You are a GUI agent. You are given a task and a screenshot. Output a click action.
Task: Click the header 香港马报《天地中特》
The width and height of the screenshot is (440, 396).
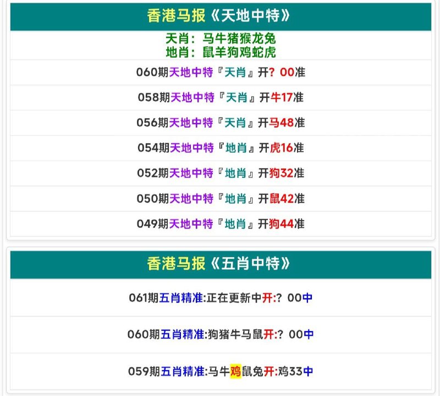pyautogui.click(x=221, y=16)
